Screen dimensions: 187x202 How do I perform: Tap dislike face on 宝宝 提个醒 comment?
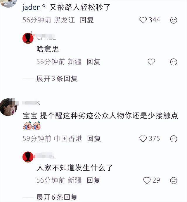click(174, 139)
